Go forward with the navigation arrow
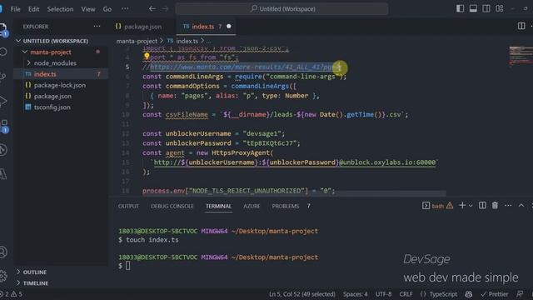Screen dimensions: 533x300 [165, 9]
